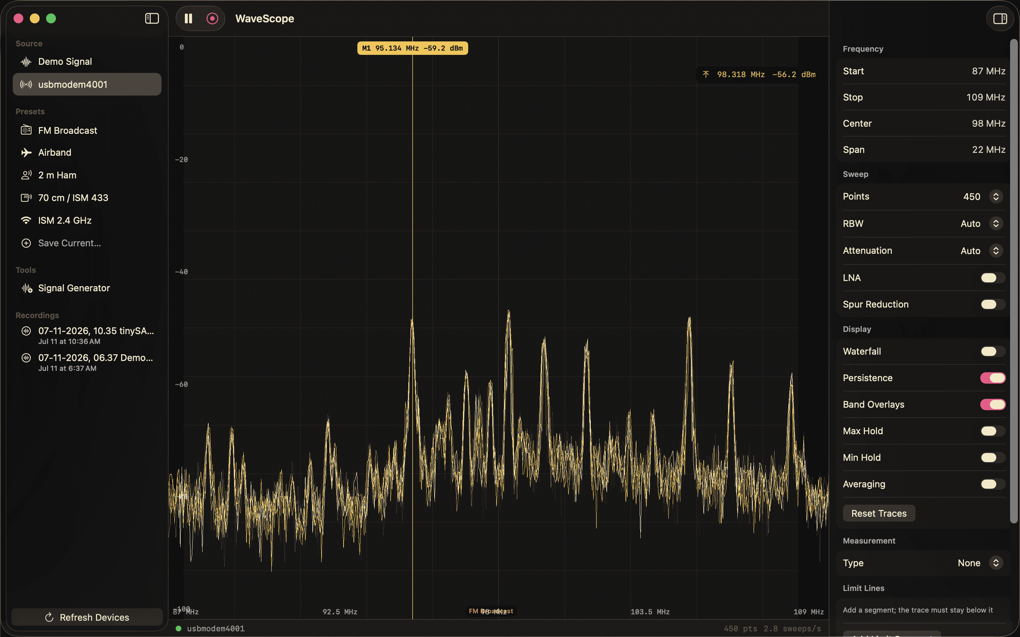This screenshot has width=1020, height=637.
Task: Toggle the LNA switch
Action: 993,278
